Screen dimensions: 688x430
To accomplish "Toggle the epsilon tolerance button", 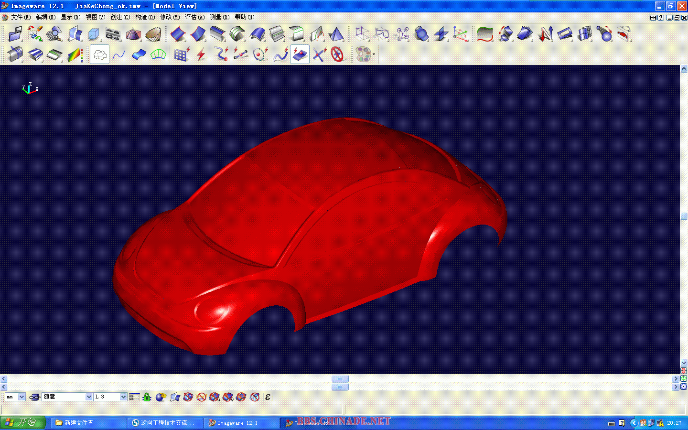I will tap(268, 397).
